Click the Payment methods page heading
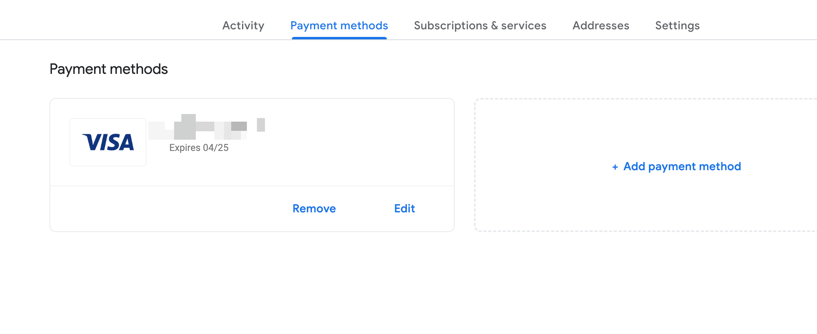Image resolution: width=817 pixels, height=334 pixels. [x=109, y=69]
